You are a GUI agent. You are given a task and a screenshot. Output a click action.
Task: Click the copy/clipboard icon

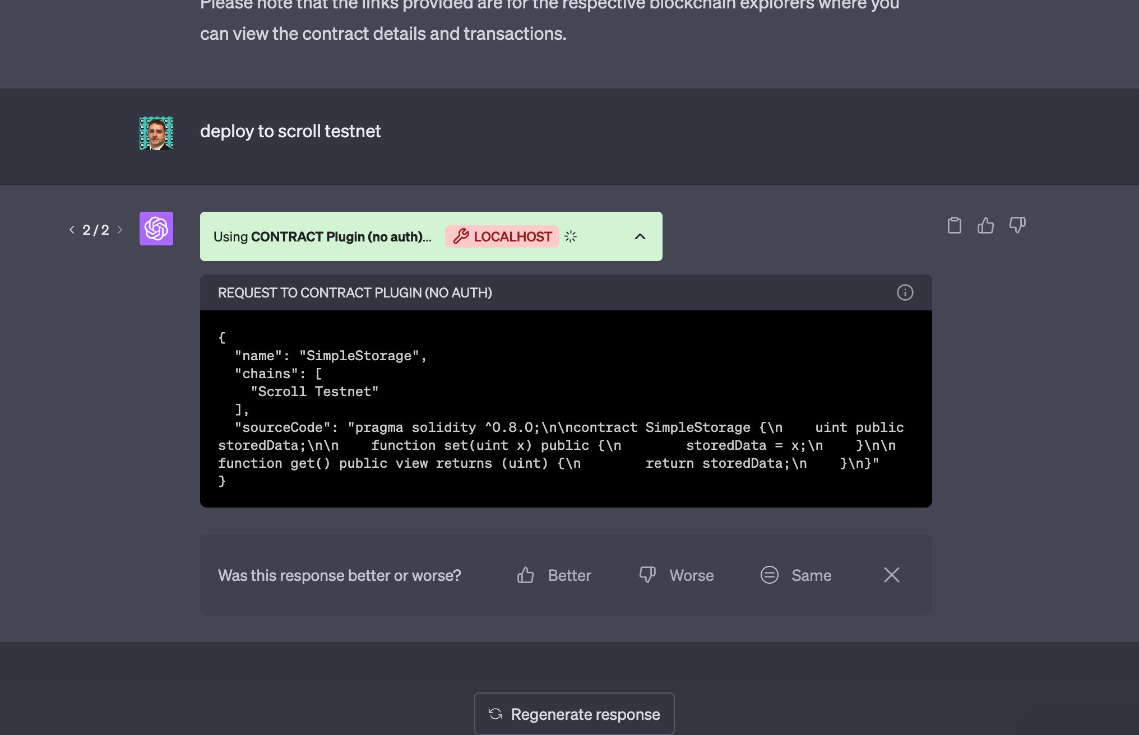tap(956, 226)
